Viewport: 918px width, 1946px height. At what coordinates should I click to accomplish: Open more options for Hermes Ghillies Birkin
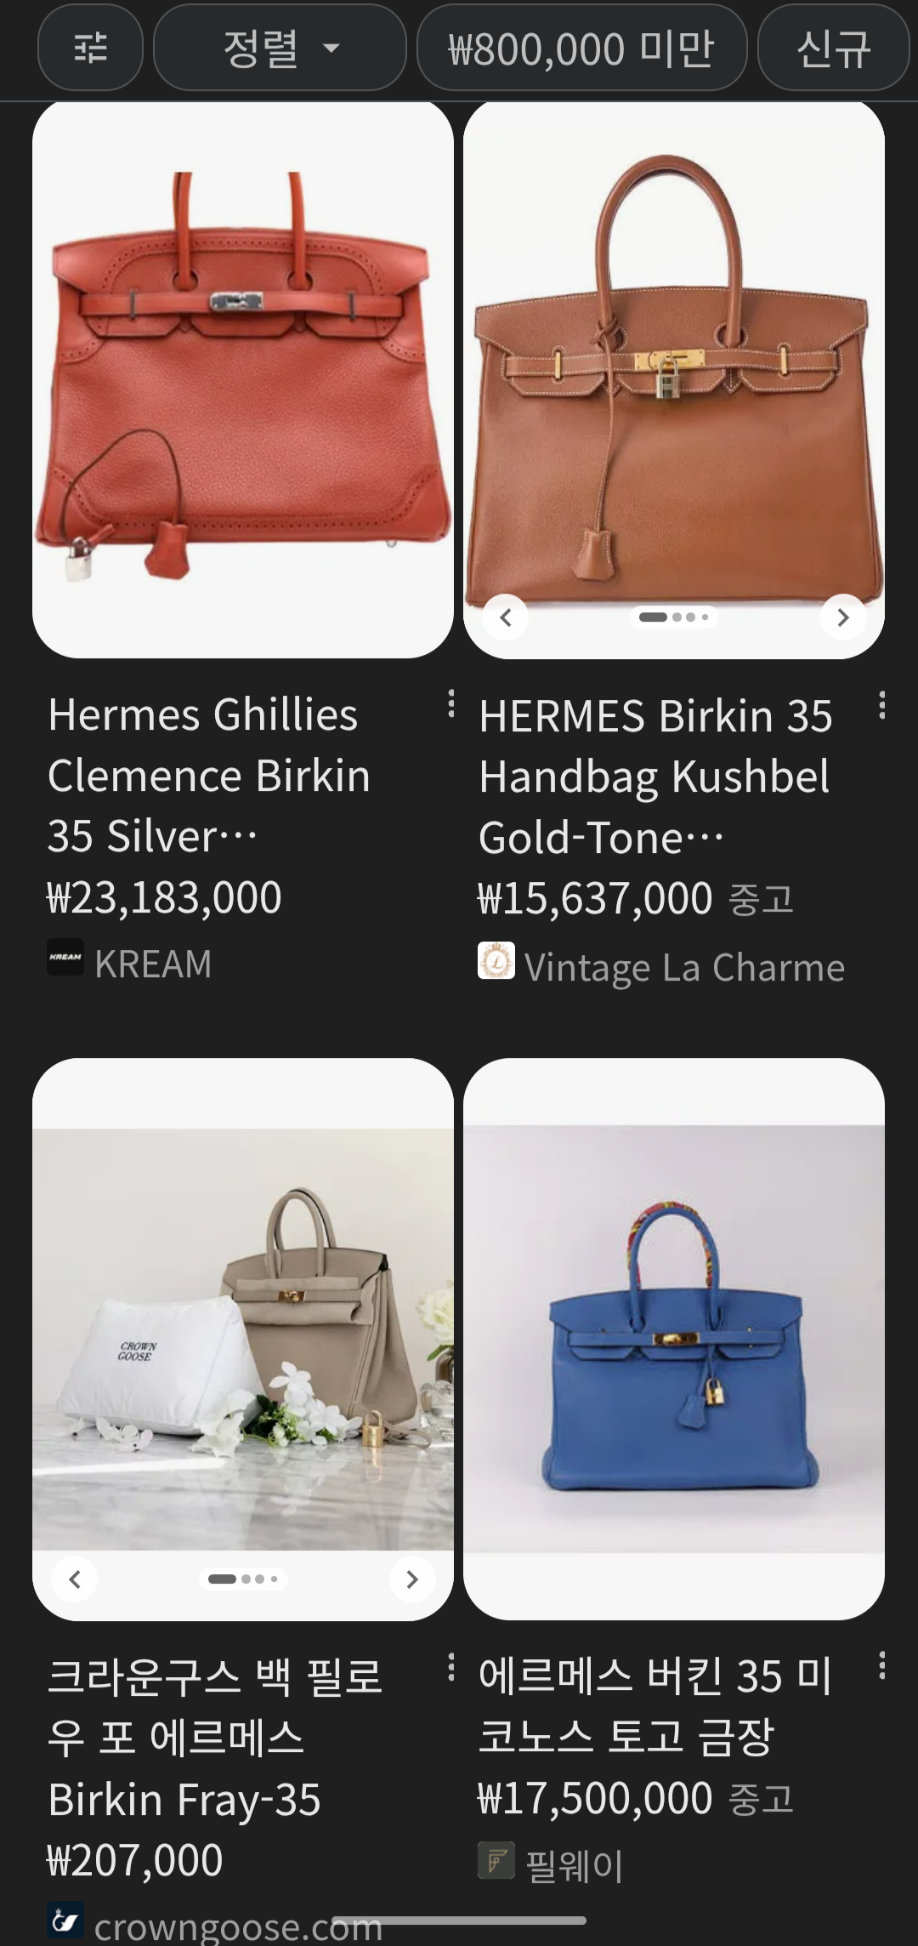(x=451, y=704)
